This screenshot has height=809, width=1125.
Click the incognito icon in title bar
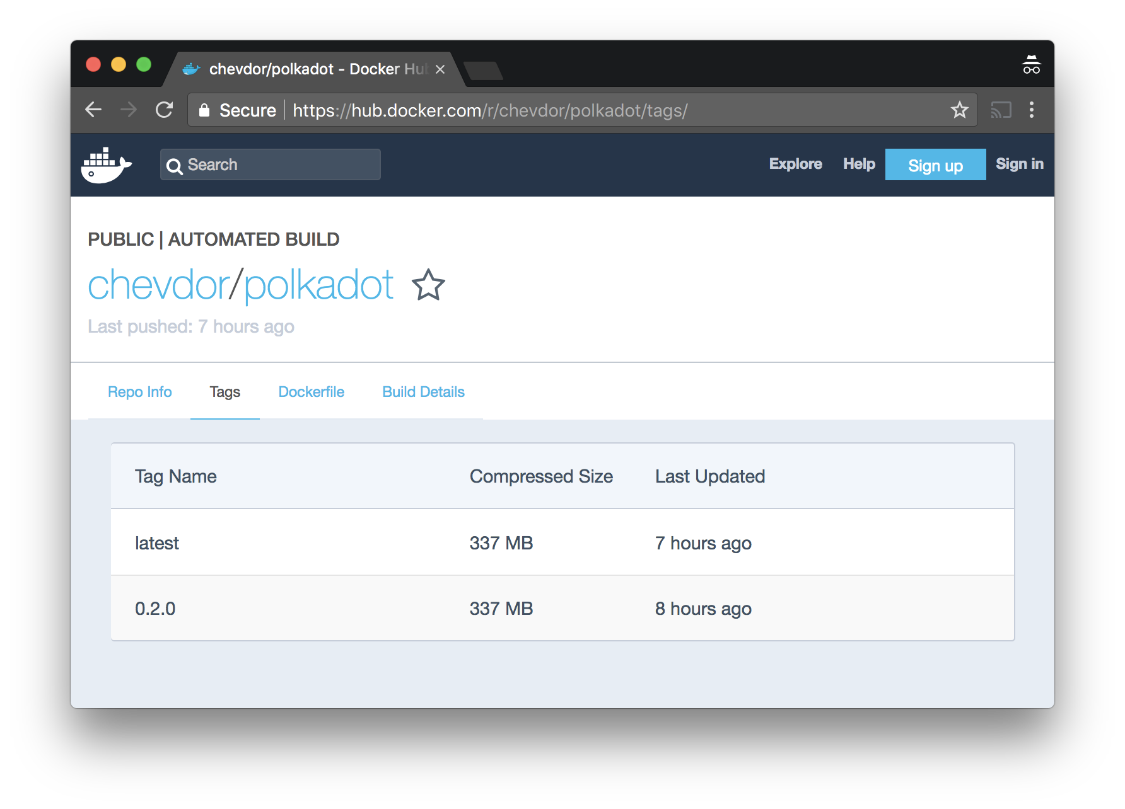click(1032, 65)
